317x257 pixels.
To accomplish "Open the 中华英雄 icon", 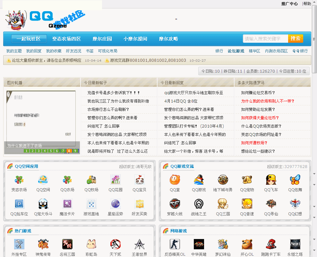I will click(199, 244).
